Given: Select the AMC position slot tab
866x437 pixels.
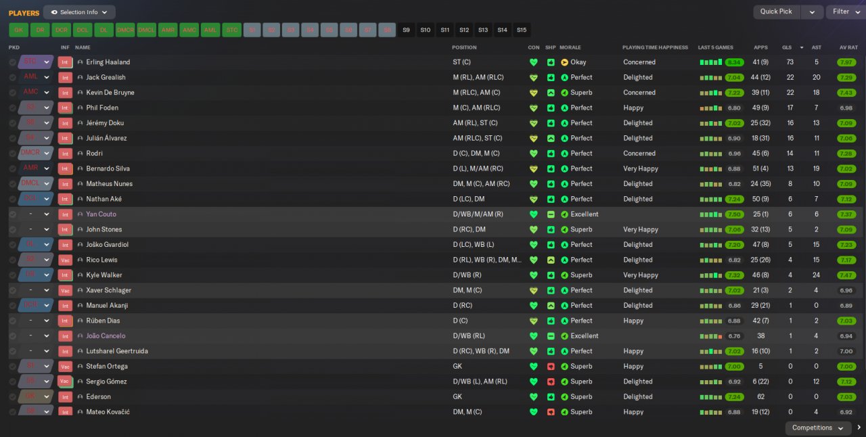Looking at the screenshot, I should (x=189, y=30).
